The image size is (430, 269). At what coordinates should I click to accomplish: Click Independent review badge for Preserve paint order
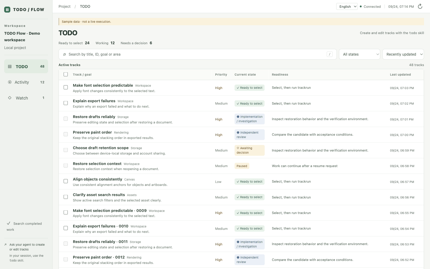[x=250, y=135]
